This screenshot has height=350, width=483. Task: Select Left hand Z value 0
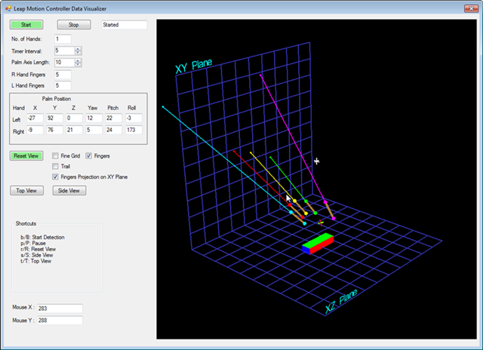point(74,118)
